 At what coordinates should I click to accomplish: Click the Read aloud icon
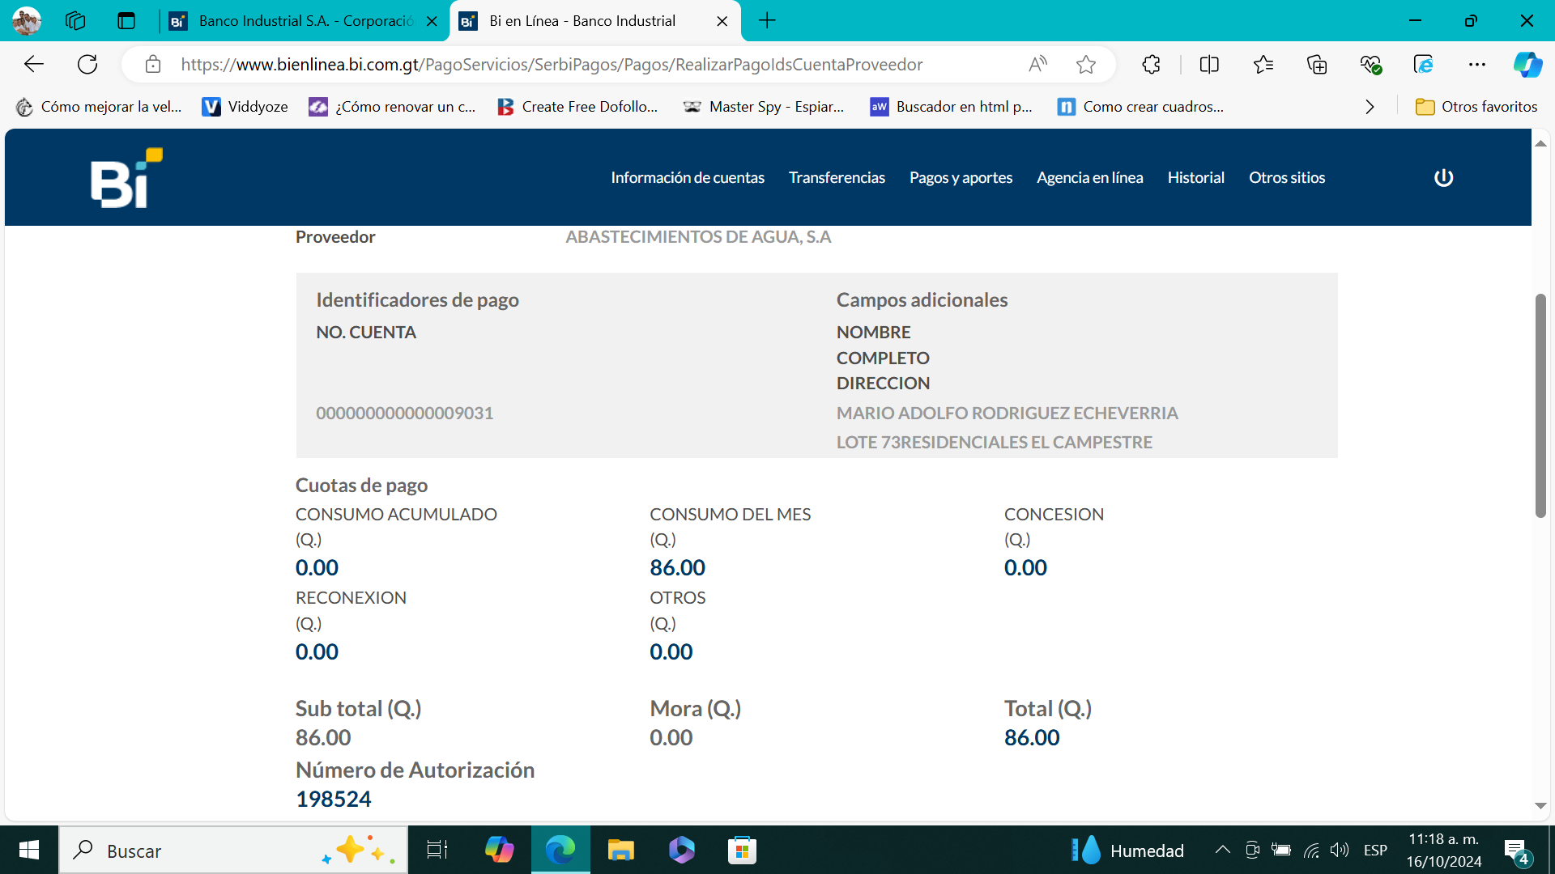[x=1037, y=65]
